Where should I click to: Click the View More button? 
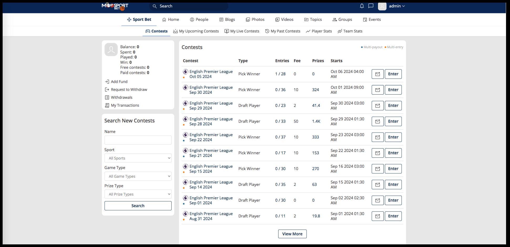click(292, 234)
